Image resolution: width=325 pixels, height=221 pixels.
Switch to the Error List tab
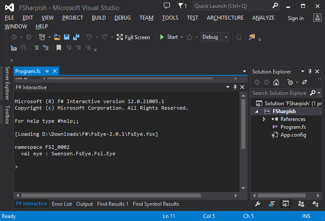[x=62, y=204]
